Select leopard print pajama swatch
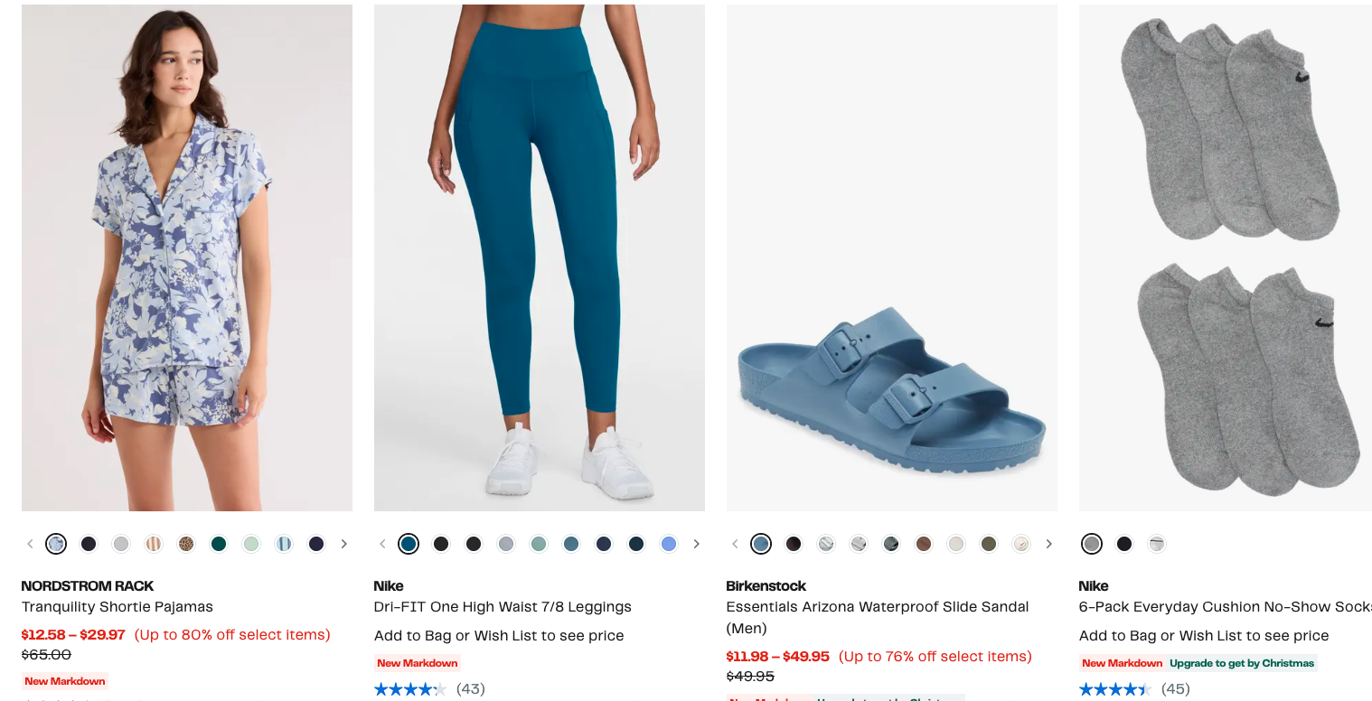Viewport: 1372px width, 701px height. pyautogui.click(x=186, y=544)
